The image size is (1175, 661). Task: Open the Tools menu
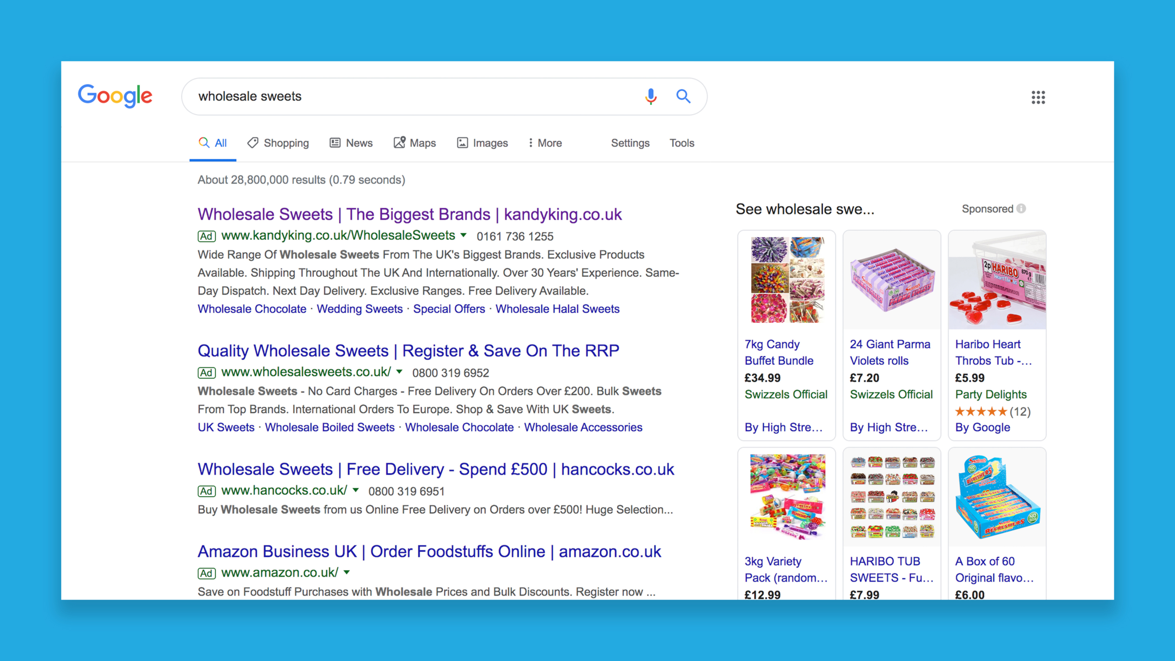click(x=682, y=143)
